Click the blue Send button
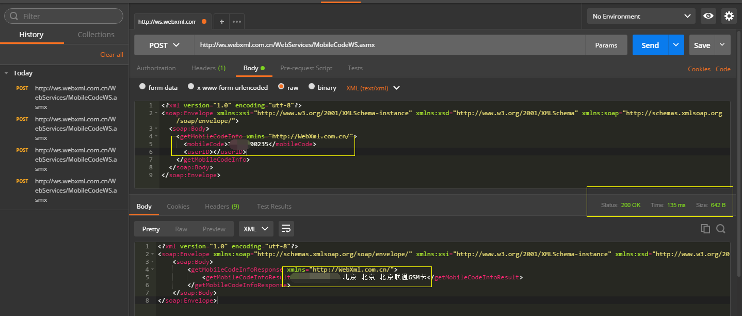This screenshot has width=742, height=316. pyautogui.click(x=650, y=45)
